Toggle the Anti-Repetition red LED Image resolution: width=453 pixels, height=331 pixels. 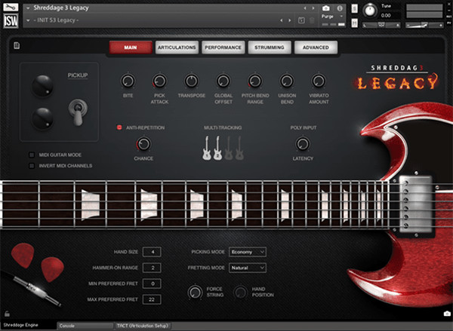(x=119, y=127)
